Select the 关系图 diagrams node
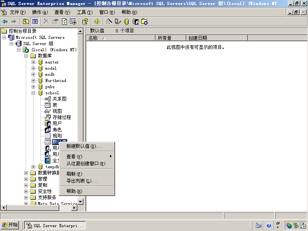Screen dimensions: 308x231 coord(59,99)
